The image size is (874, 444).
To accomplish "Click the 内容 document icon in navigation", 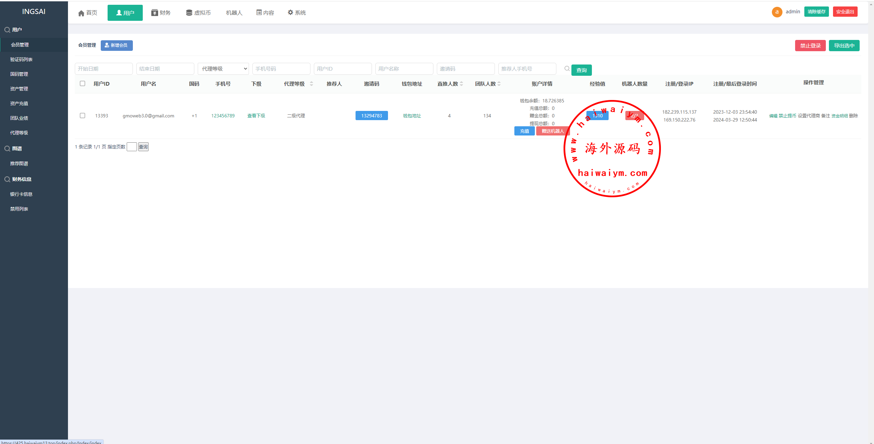I will point(259,12).
